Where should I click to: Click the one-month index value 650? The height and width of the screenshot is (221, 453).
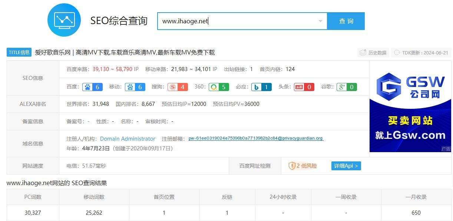pos(416,213)
